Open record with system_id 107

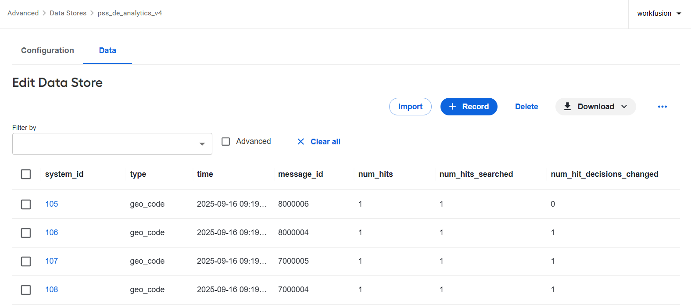[x=52, y=261]
